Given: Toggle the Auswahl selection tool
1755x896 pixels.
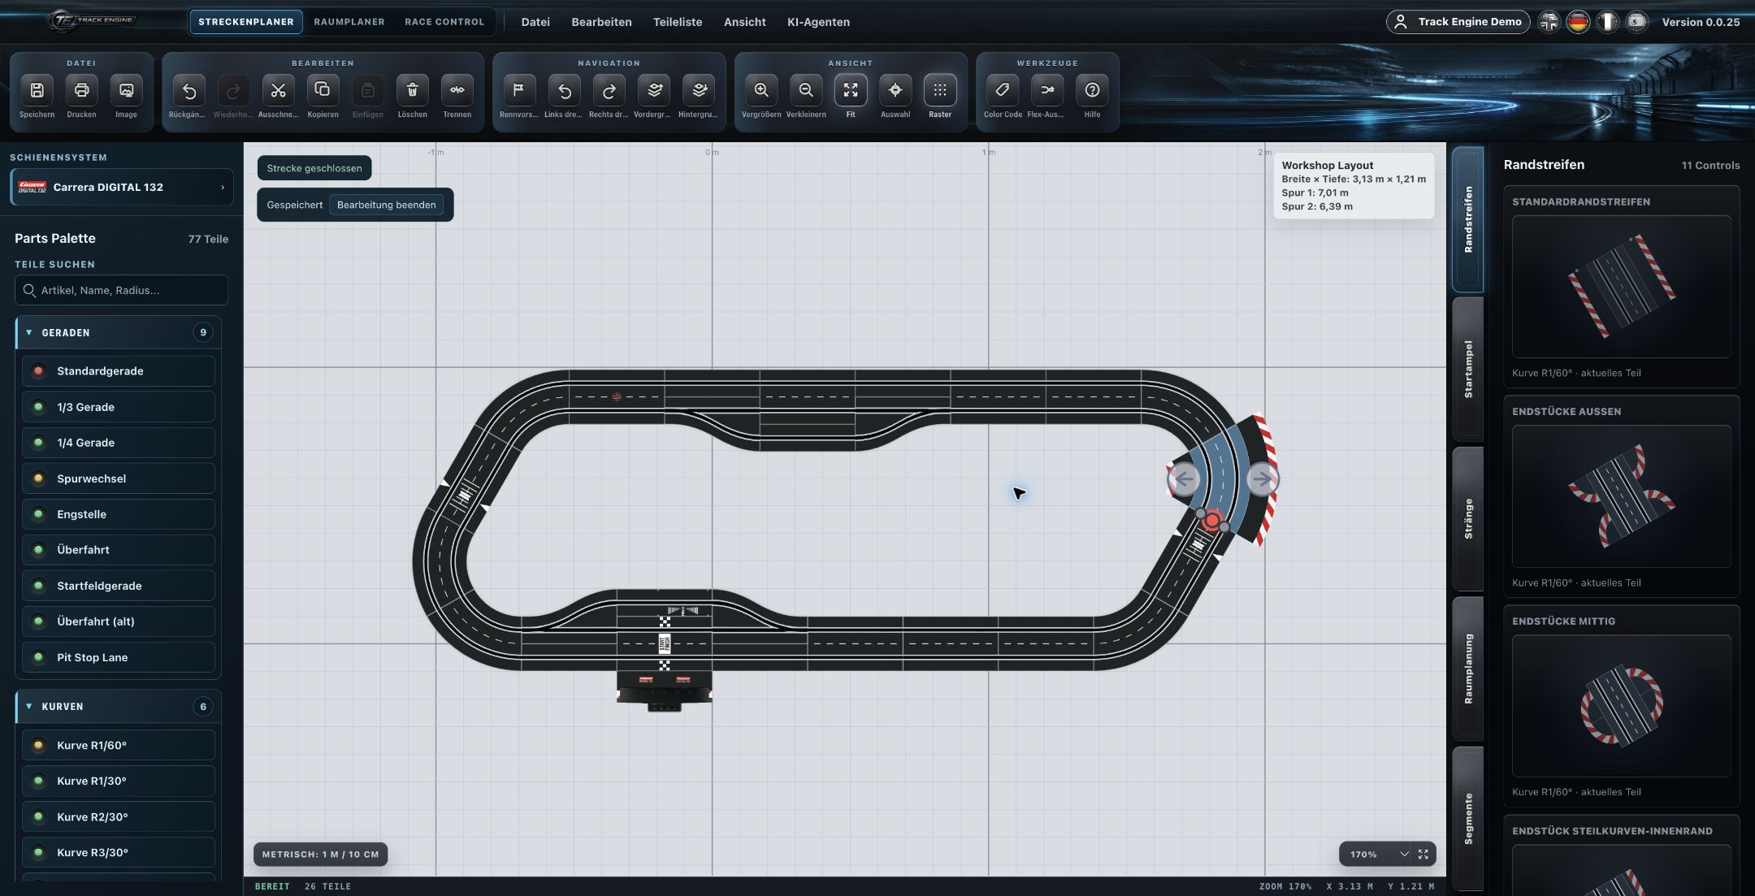Looking at the screenshot, I should point(895,90).
